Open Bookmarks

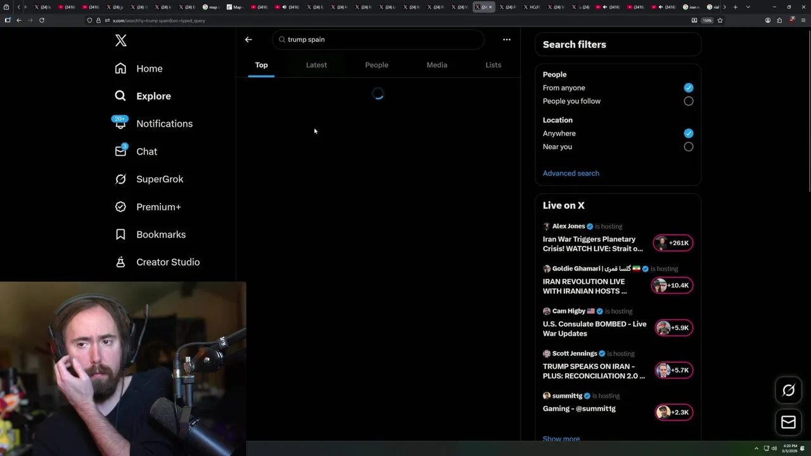pos(150,234)
